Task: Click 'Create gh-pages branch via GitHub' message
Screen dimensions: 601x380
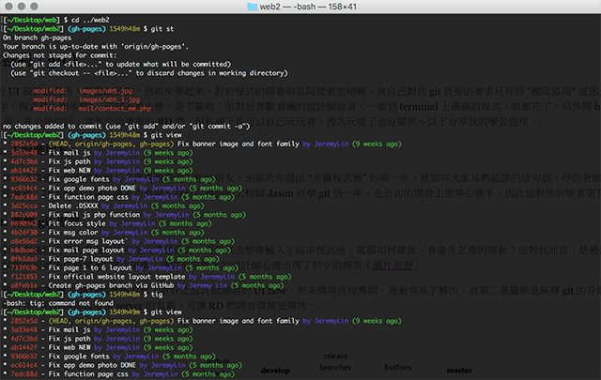Action: (x=111, y=285)
